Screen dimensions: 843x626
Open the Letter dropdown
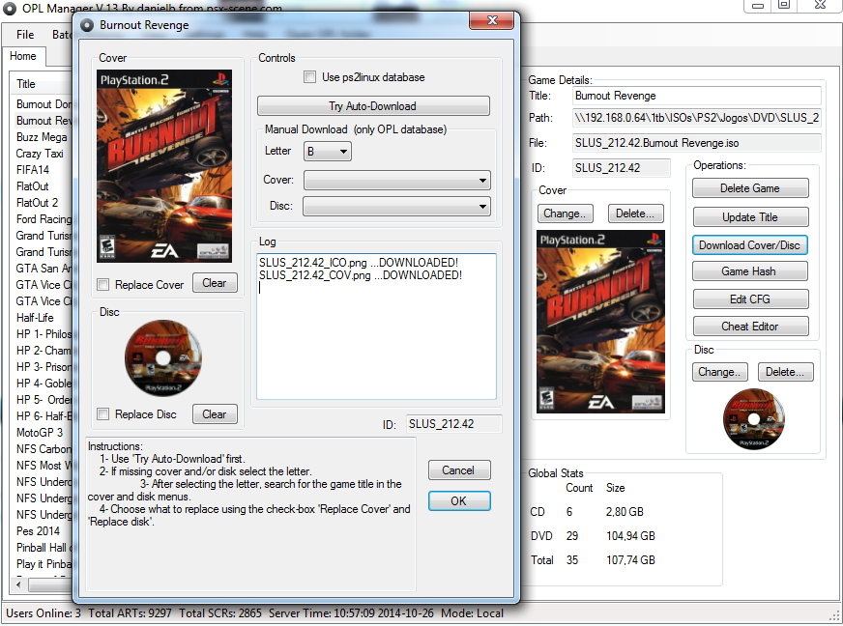(x=328, y=152)
